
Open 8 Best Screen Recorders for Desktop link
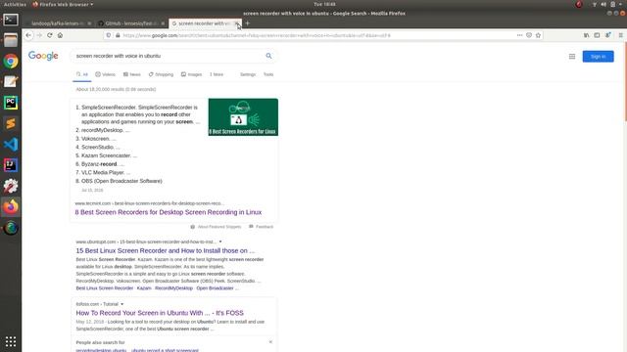pyautogui.click(x=169, y=212)
